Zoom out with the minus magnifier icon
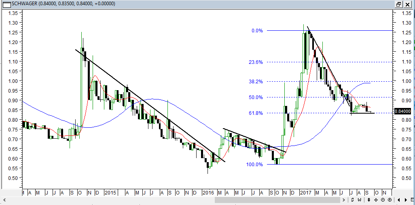Screen dimensions: 415x205 coord(383,200)
